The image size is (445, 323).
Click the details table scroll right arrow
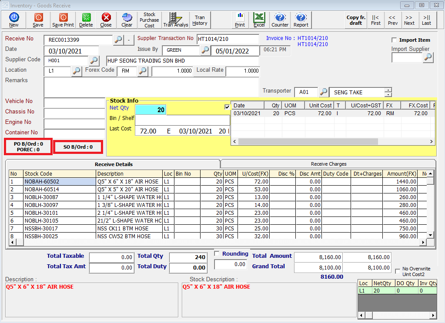pyautogui.click(x=423, y=242)
